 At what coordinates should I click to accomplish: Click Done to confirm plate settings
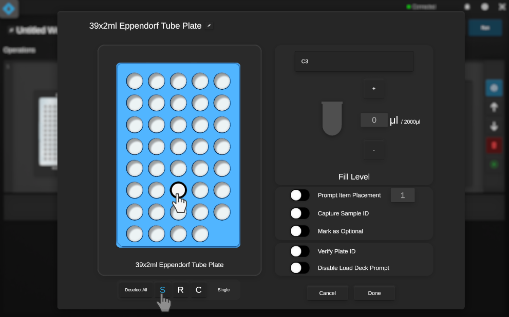[374, 293]
